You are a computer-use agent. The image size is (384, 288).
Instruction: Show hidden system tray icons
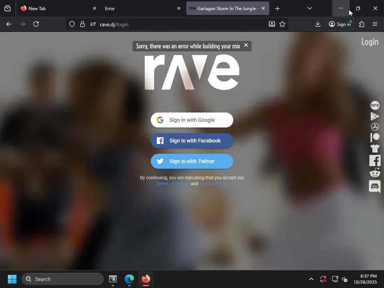(311, 279)
